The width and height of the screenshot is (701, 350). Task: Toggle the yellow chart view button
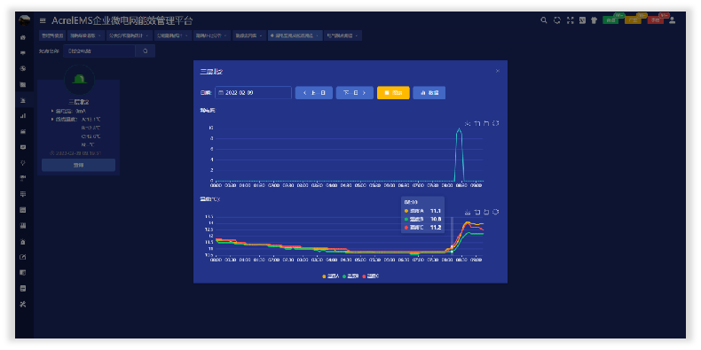coord(393,93)
